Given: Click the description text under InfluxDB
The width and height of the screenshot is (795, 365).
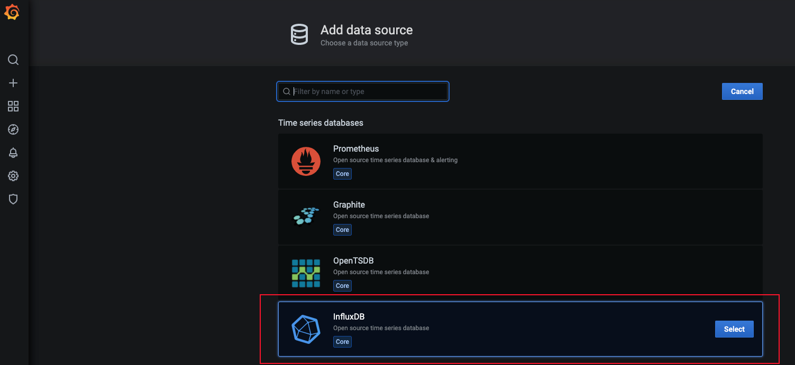Looking at the screenshot, I should [x=381, y=328].
